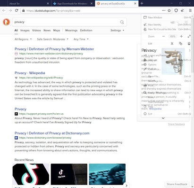
Task: Close the privacy at DuckDuckGo tab
Action: click(135, 3)
